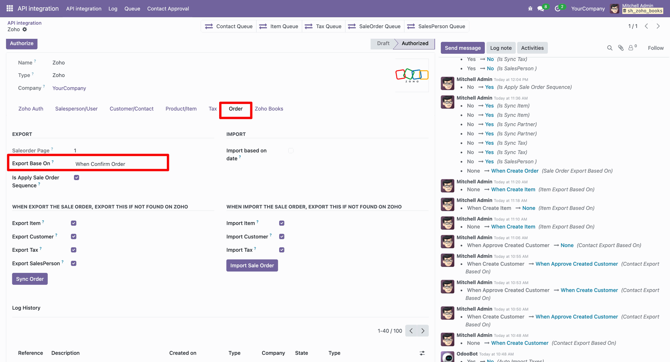670x362 pixels.
Task: Sort log history by Reference column
Action: pos(30,353)
